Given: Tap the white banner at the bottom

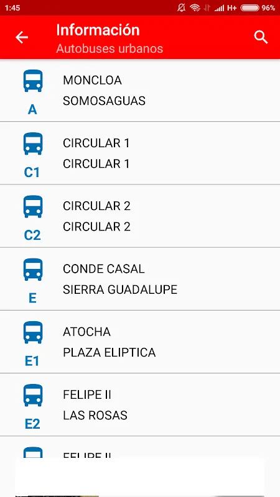Looking at the screenshot, I should point(139,477).
